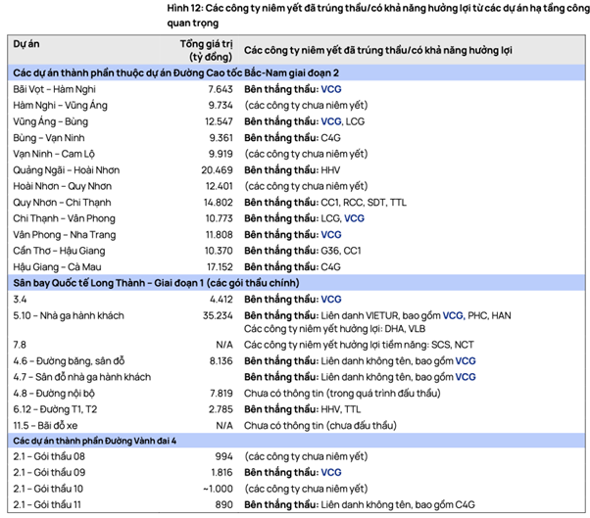Click the value 10.370

pos(219,251)
